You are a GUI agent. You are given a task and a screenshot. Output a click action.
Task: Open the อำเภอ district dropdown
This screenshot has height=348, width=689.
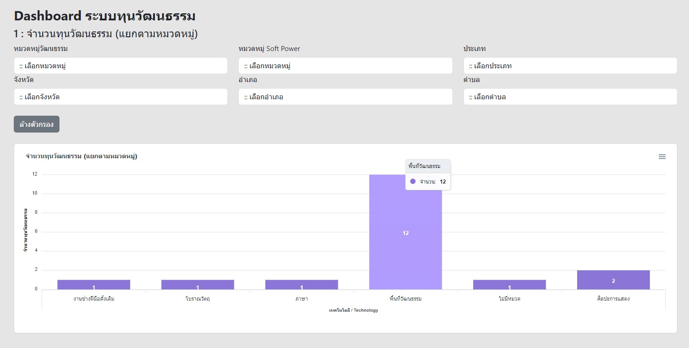pyautogui.click(x=345, y=97)
